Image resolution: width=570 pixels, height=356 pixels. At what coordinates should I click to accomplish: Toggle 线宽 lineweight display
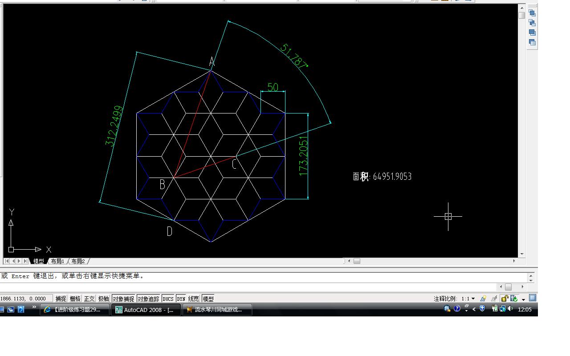(x=194, y=299)
